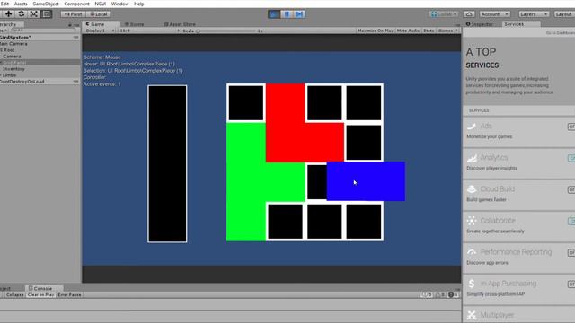
Task: Open the 16:9 aspect ratio dropdown
Action: [150, 31]
